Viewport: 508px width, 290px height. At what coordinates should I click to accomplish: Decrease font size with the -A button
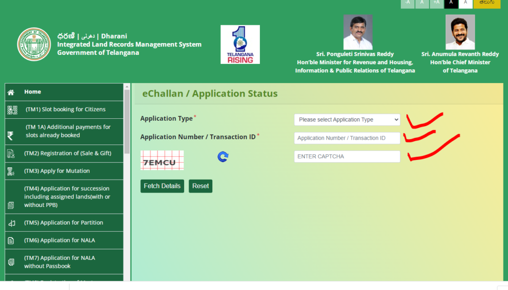pyautogui.click(x=408, y=3)
